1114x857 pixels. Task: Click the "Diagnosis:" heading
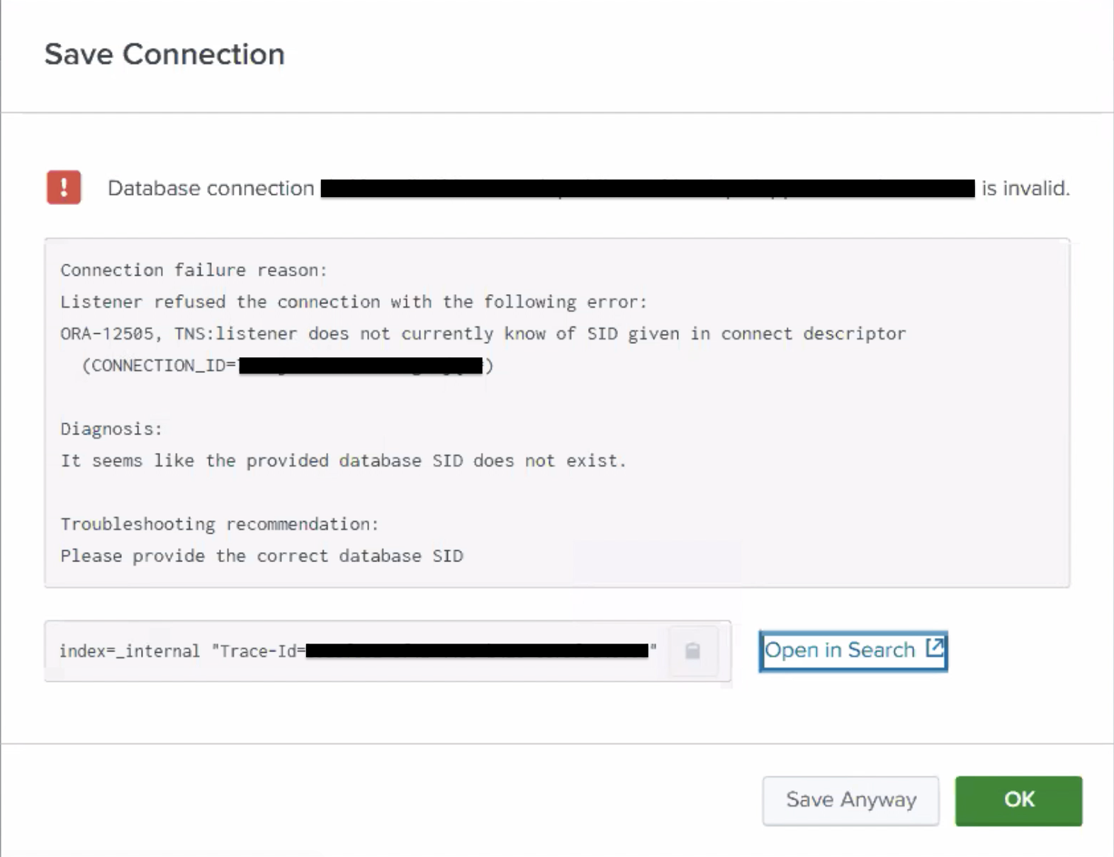pyautogui.click(x=111, y=429)
